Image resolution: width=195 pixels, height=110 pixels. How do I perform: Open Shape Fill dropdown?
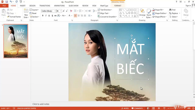[x=158, y=10]
